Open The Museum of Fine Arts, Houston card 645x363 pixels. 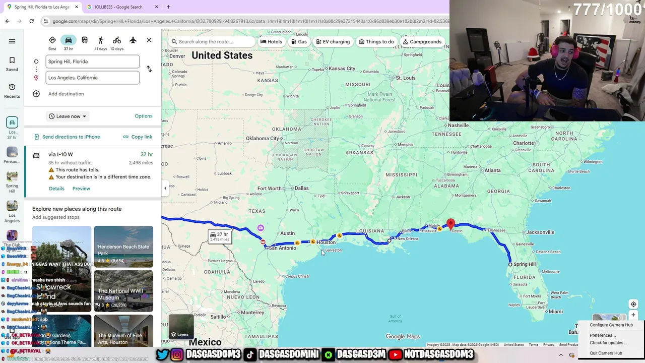[x=123, y=331]
